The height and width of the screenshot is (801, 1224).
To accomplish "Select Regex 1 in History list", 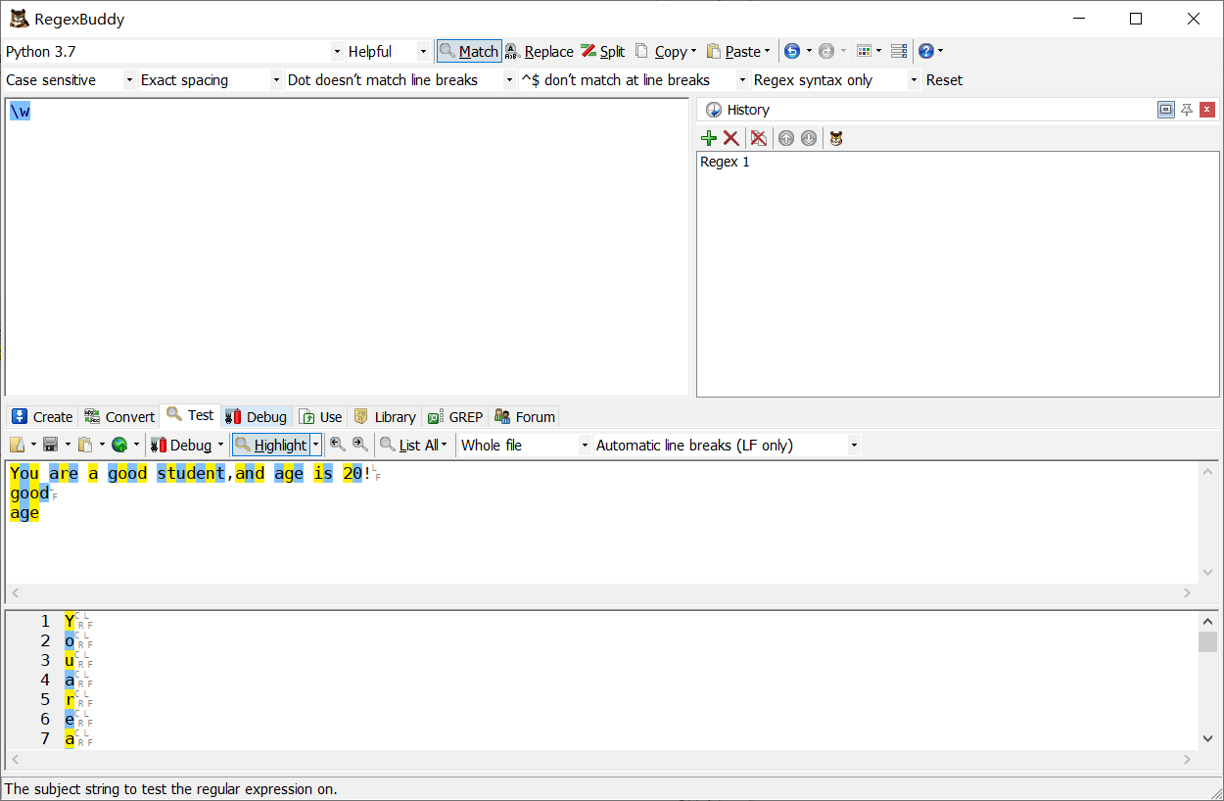I will pyautogui.click(x=725, y=162).
